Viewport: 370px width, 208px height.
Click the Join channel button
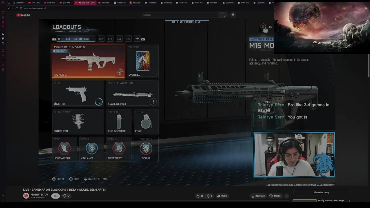[55, 196]
